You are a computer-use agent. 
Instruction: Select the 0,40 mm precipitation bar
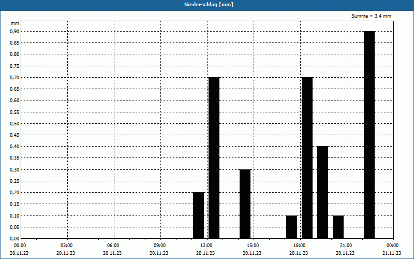pos(322,192)
